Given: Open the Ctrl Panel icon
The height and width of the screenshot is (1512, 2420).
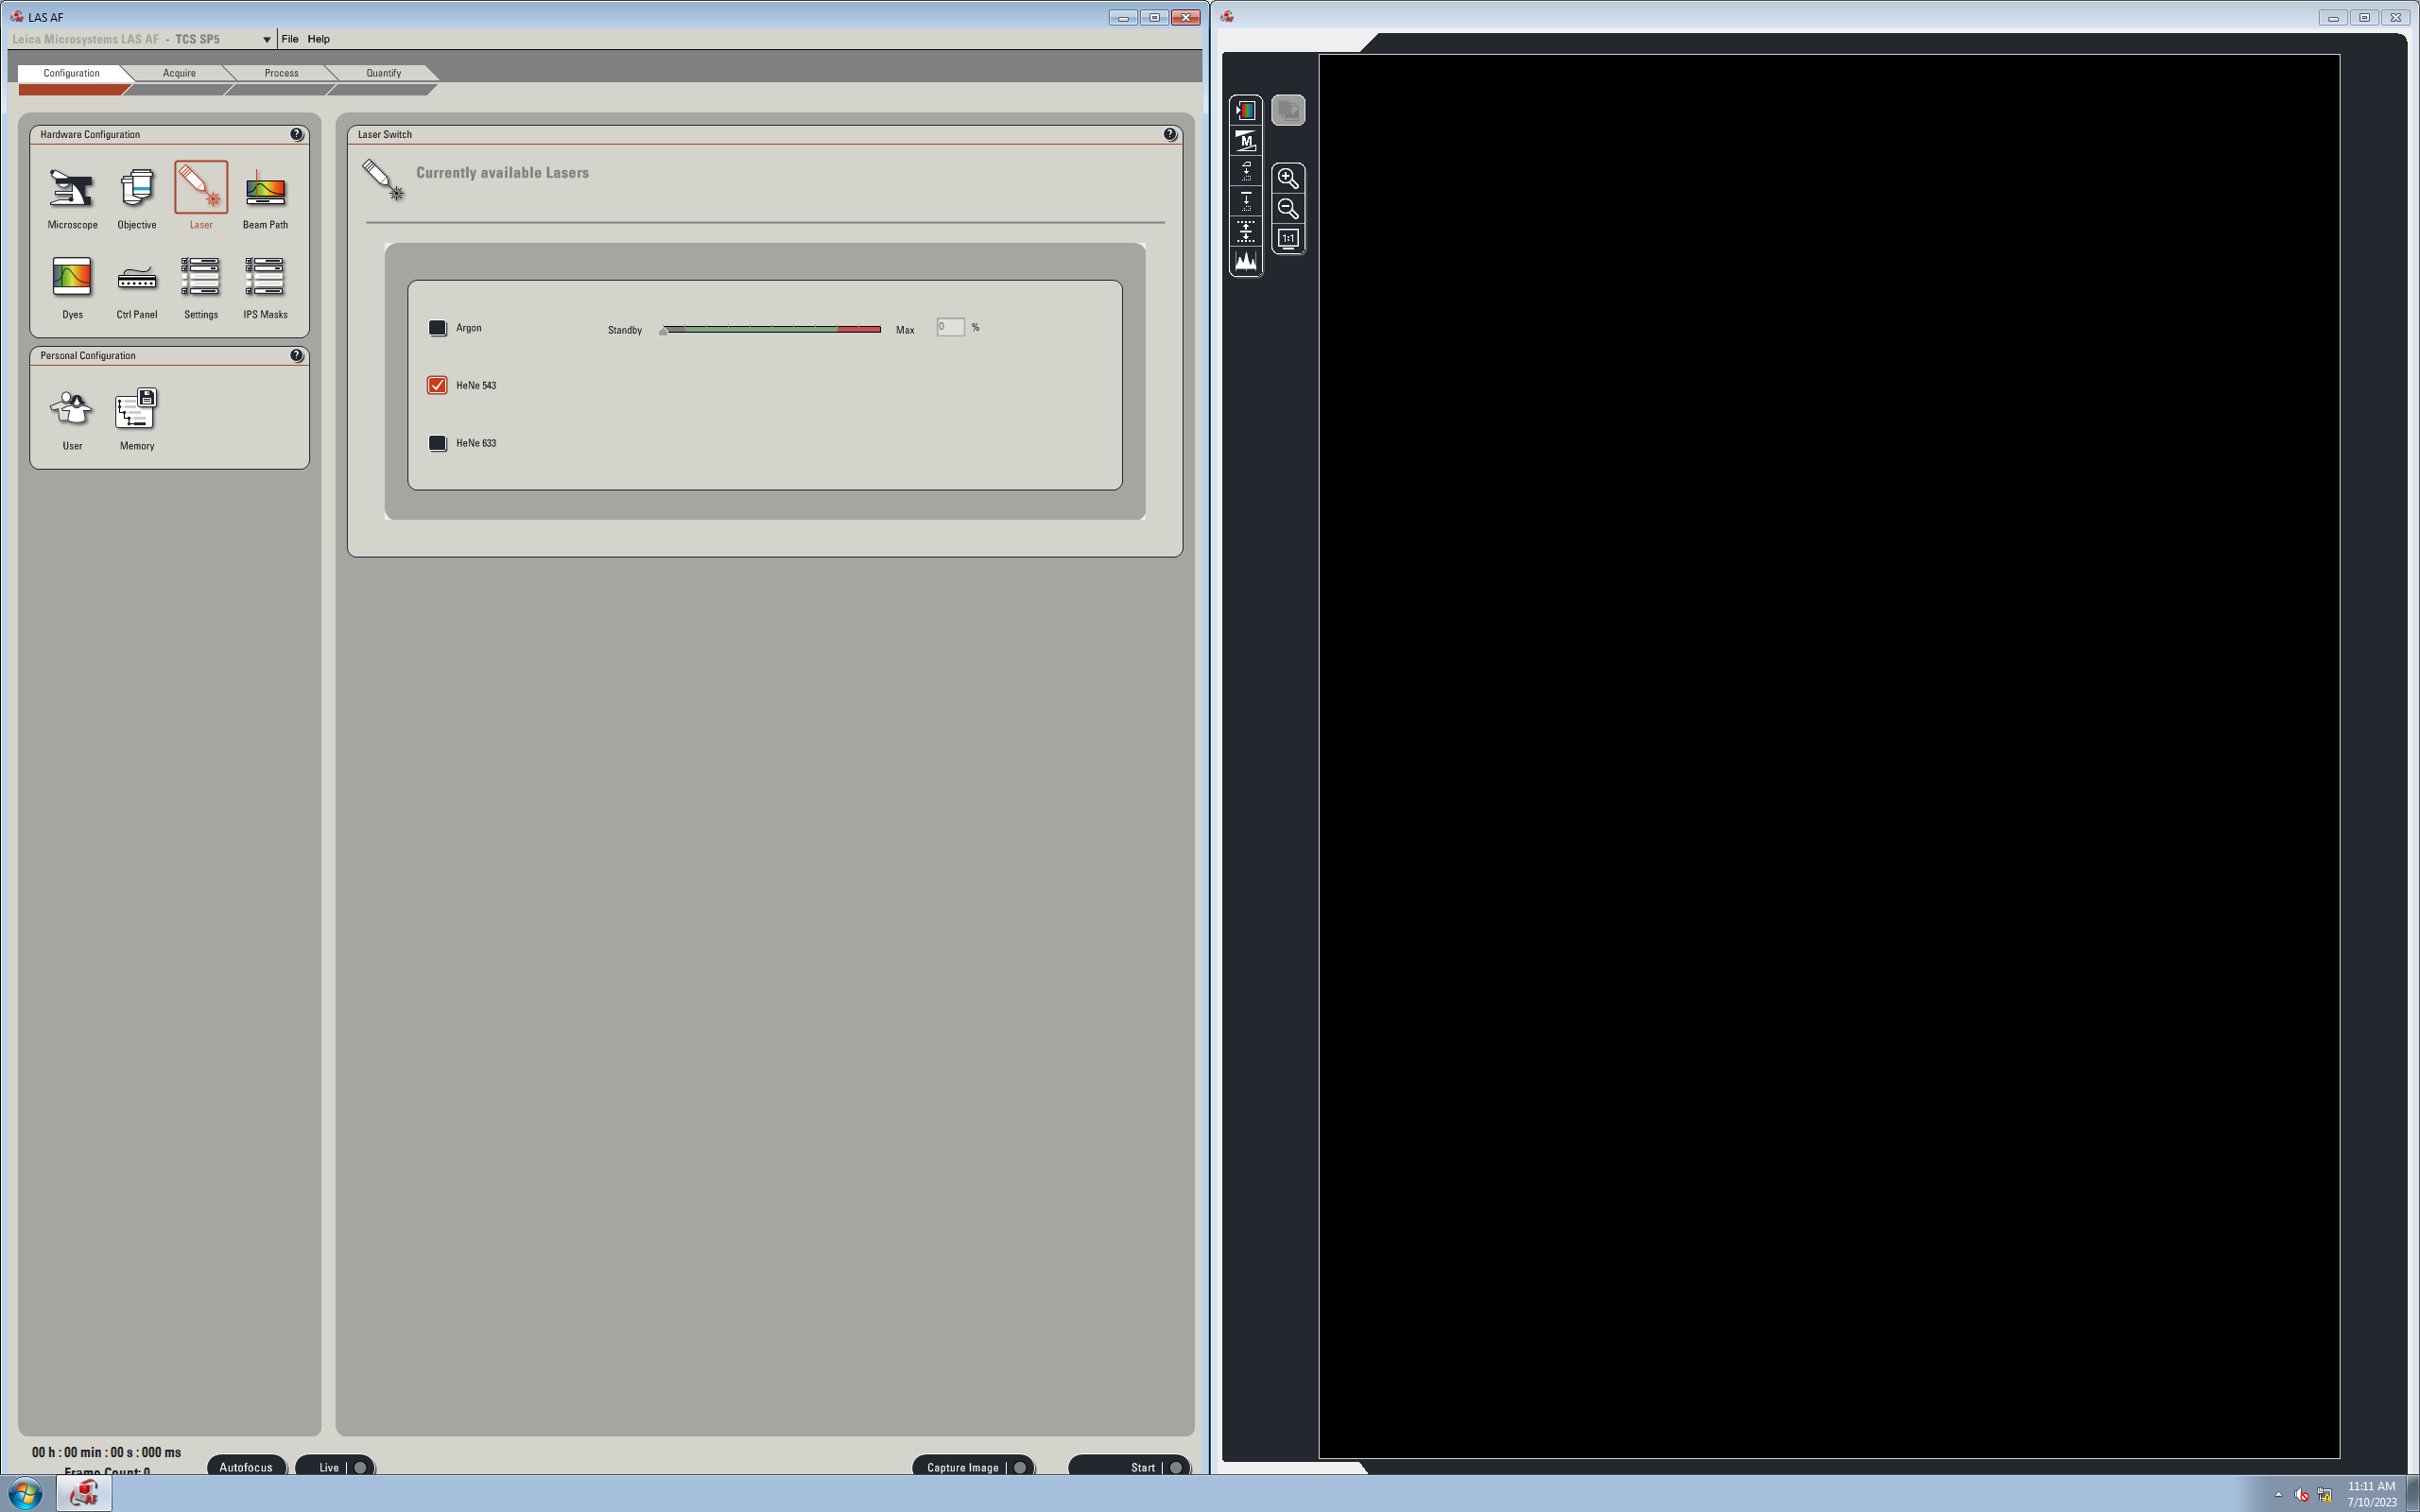Looking at the screenshot, I should click(137, 279).
